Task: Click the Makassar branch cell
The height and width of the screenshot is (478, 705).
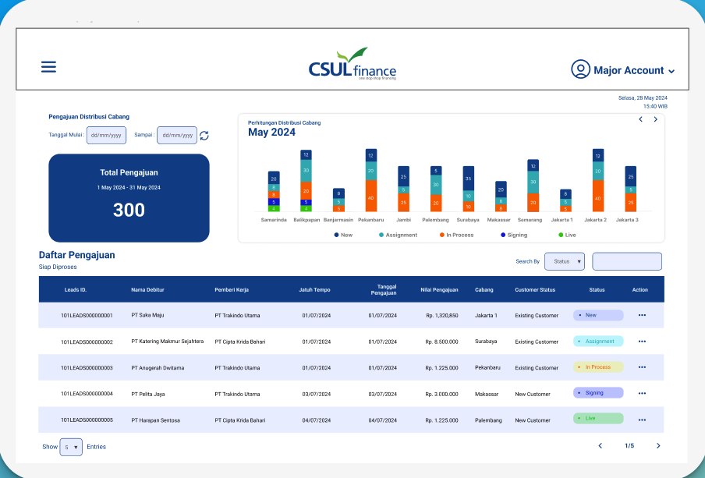Action: [x=487, y=394]
